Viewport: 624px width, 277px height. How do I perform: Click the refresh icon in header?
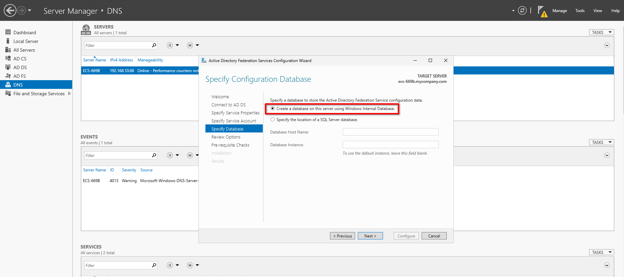[522, 10]
